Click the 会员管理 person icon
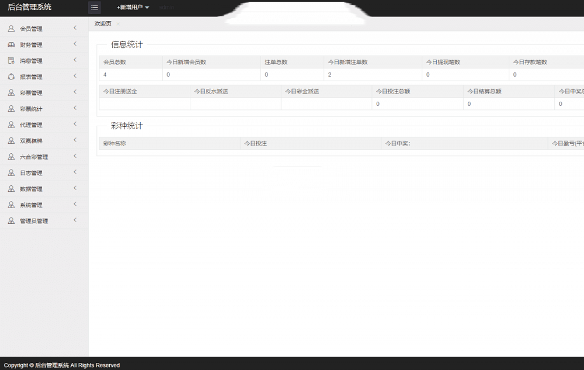 pyautogui.click(x=11, y=28)
